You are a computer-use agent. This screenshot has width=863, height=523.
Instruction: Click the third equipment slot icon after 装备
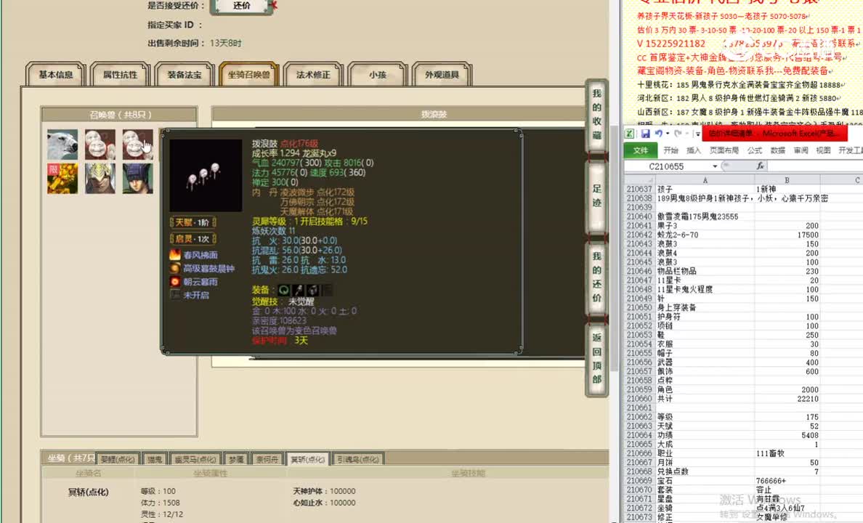pyautogui.click(x=312, y=290)
